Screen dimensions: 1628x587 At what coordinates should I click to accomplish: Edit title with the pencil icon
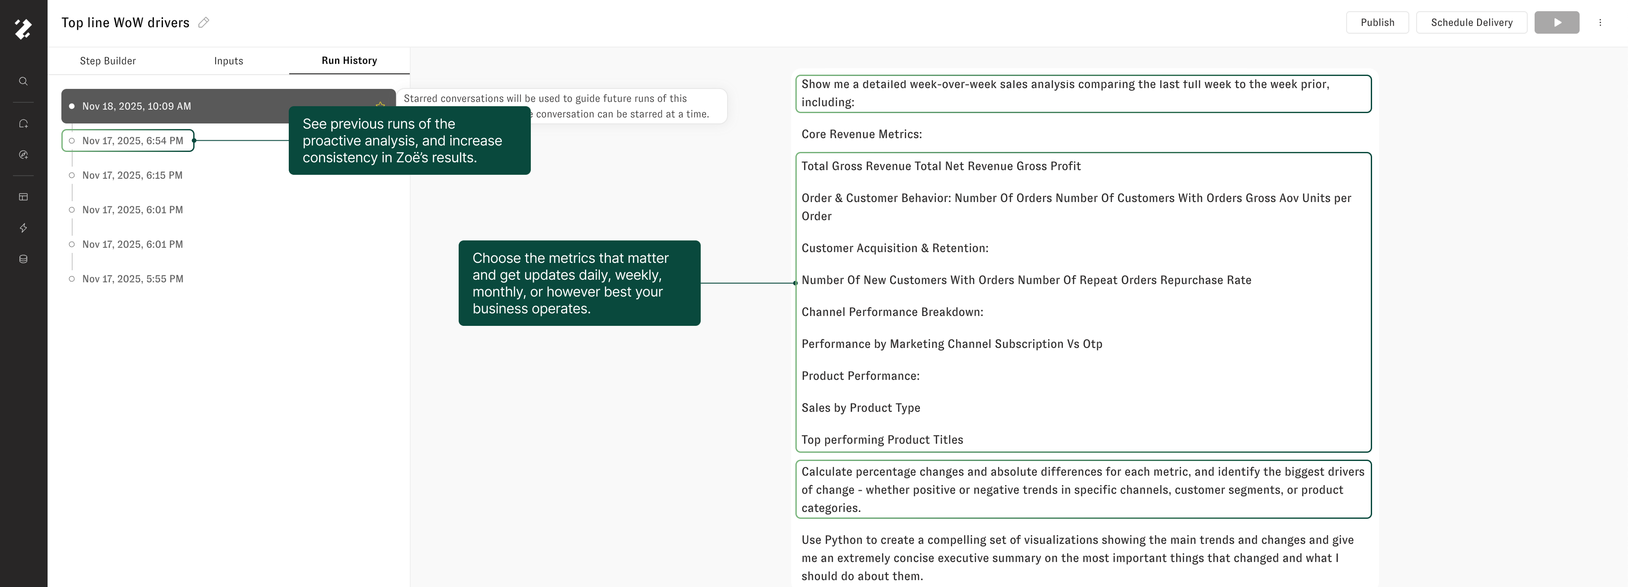[x=204, y=23]
